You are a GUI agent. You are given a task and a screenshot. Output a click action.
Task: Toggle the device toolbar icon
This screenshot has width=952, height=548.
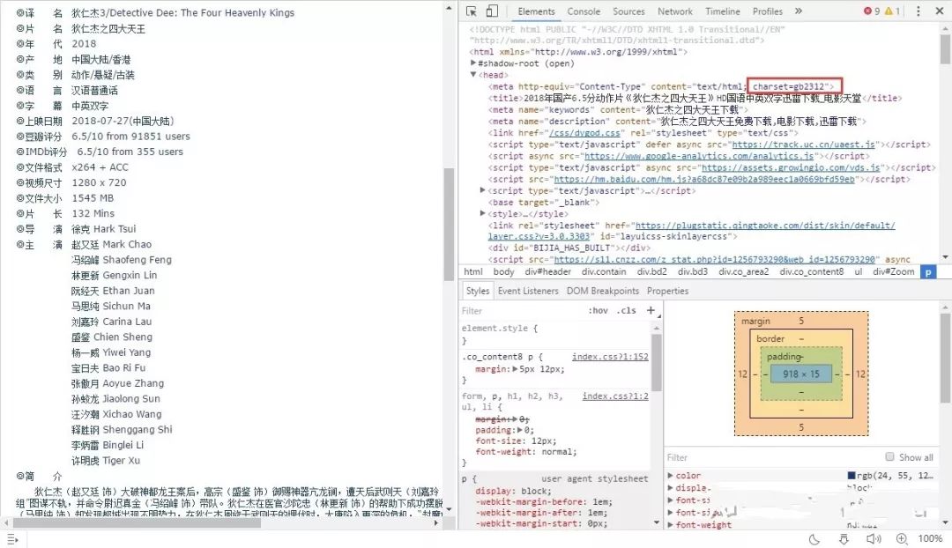pos(493,11)
